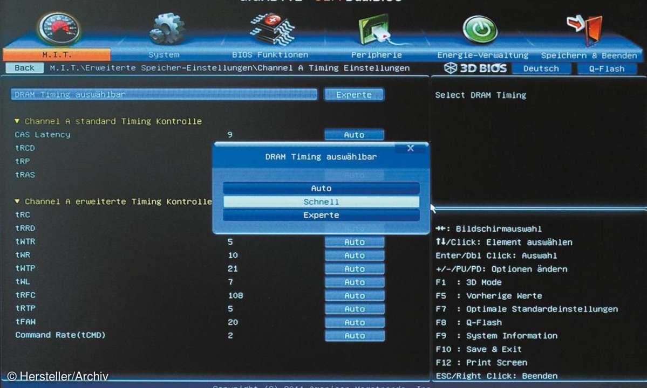Open the Auto dropdown for tFAW
The image size is (647, 388).
click(x=355, y=322)
